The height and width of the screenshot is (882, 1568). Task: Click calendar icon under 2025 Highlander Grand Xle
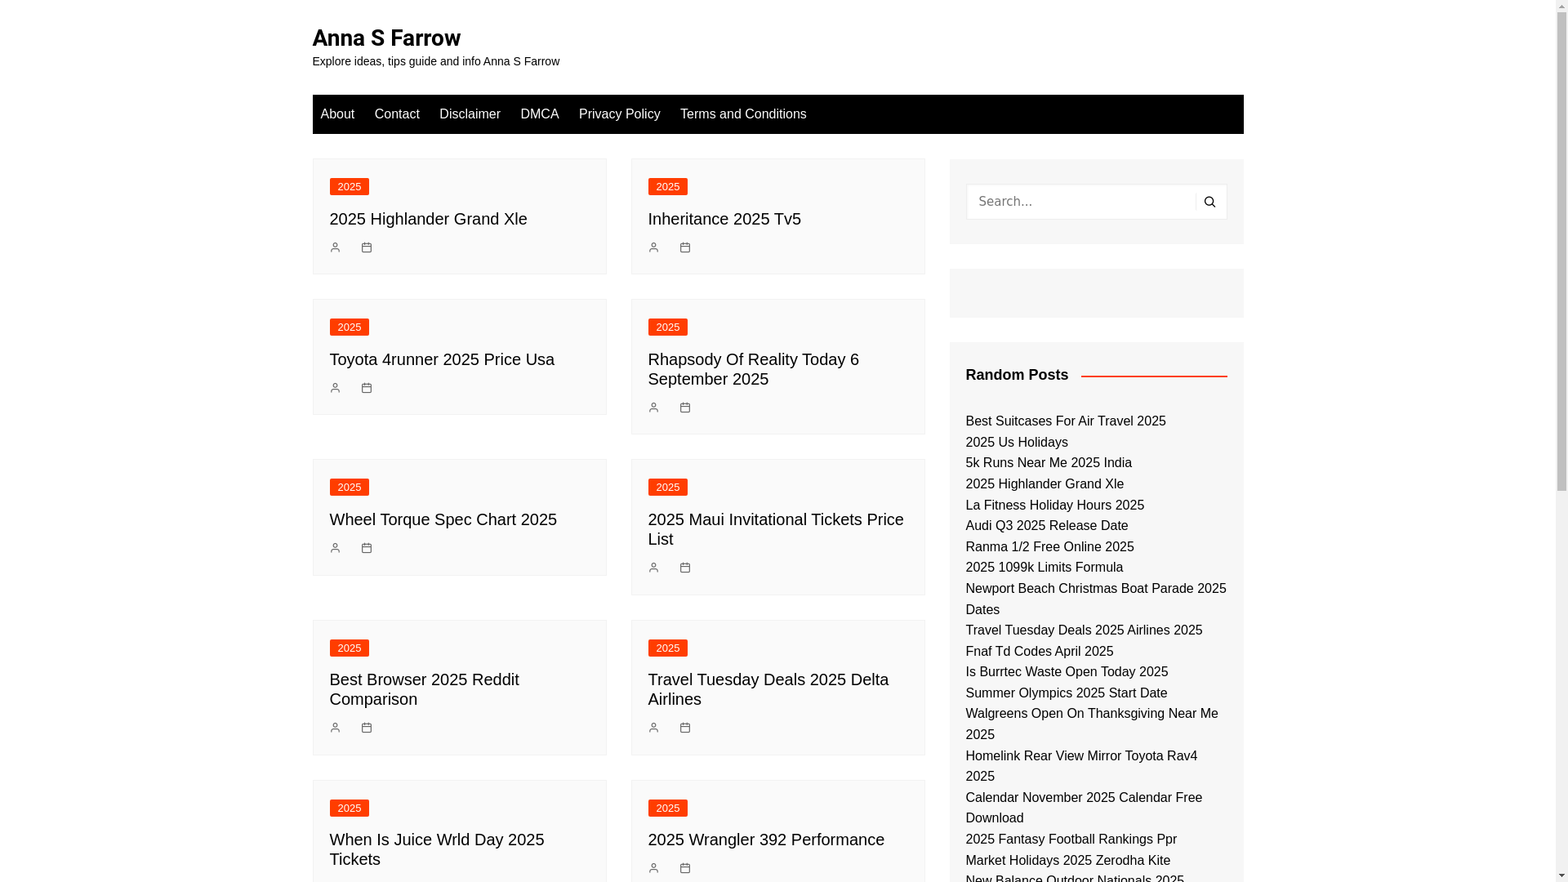[x=367, y=247]
